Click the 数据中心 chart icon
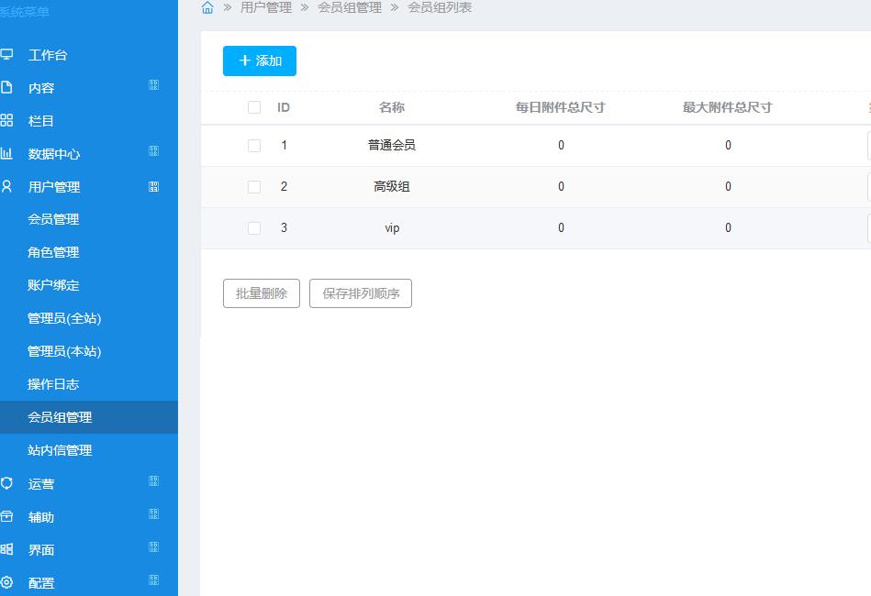871x596 pixels. tap(7, 154)
